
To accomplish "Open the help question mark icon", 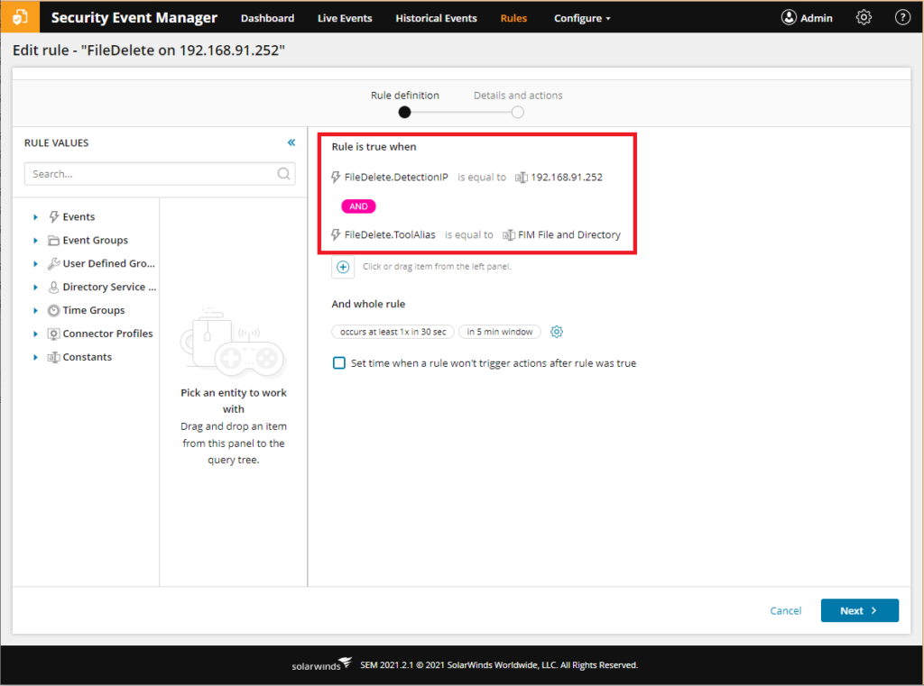I will click(902, 18).
